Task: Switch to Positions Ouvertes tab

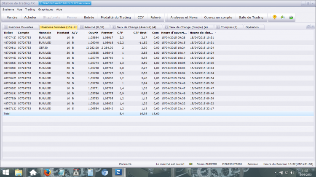Action: pos(21,27)
